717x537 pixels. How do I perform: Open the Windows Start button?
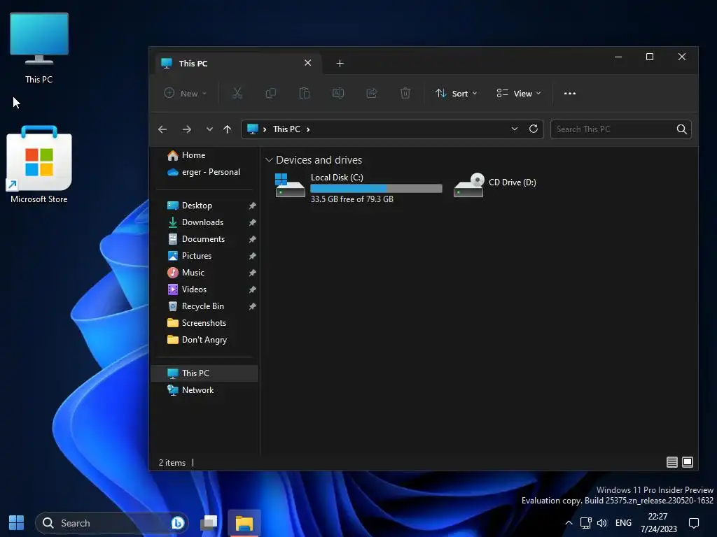17,522
